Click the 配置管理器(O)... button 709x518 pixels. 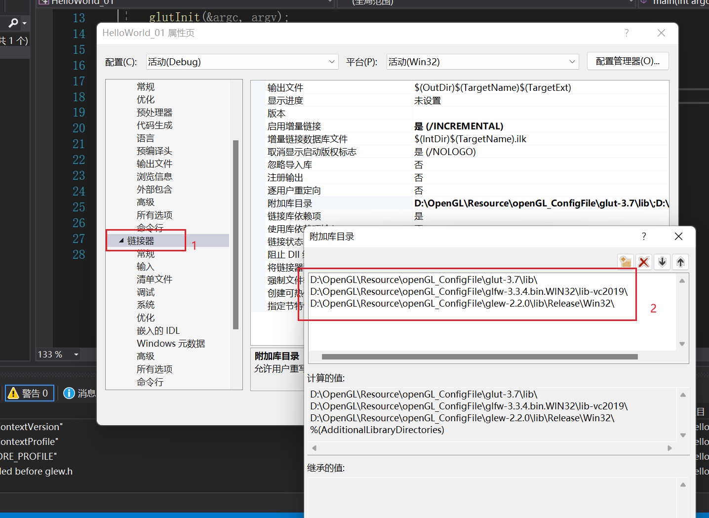point(628,61)
